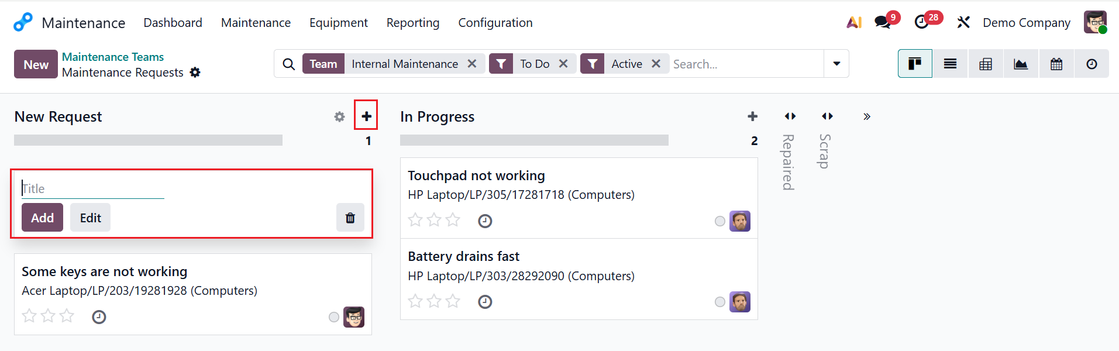Open the AI assistant icon
The height and width of the screenshot is (351, 1119).
[854, 22]
